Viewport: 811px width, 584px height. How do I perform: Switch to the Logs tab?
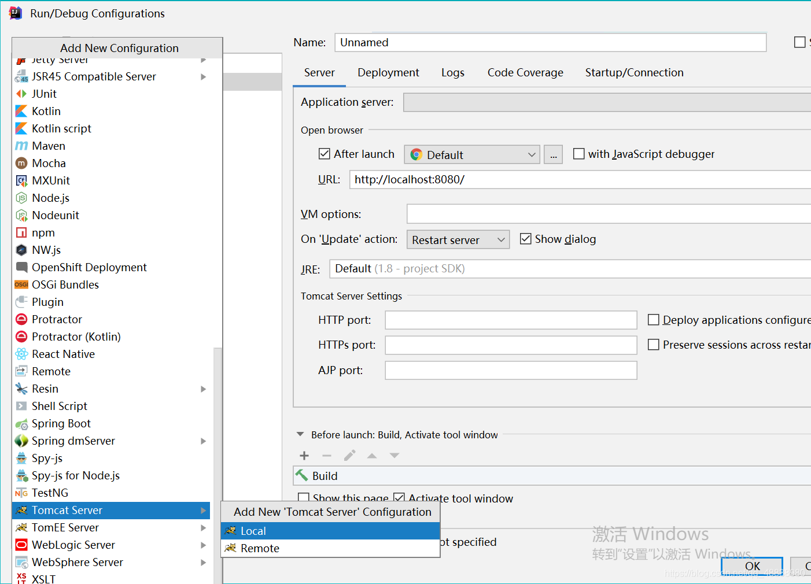pyautogui.click(x=453, y=73)
